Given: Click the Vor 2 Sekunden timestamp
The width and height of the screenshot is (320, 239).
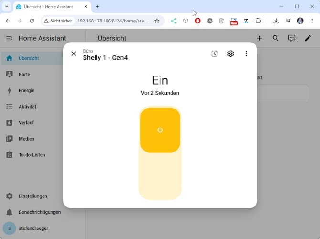Looking at the screenshot, I should pos(160,93).
